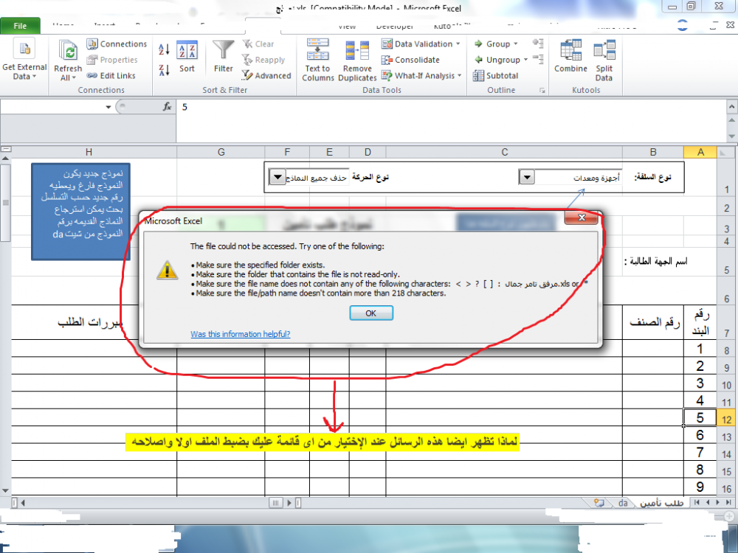Viewport: 738px width, 553px height.
Task: Click the Select All corner button
Action: coord(725,152)
